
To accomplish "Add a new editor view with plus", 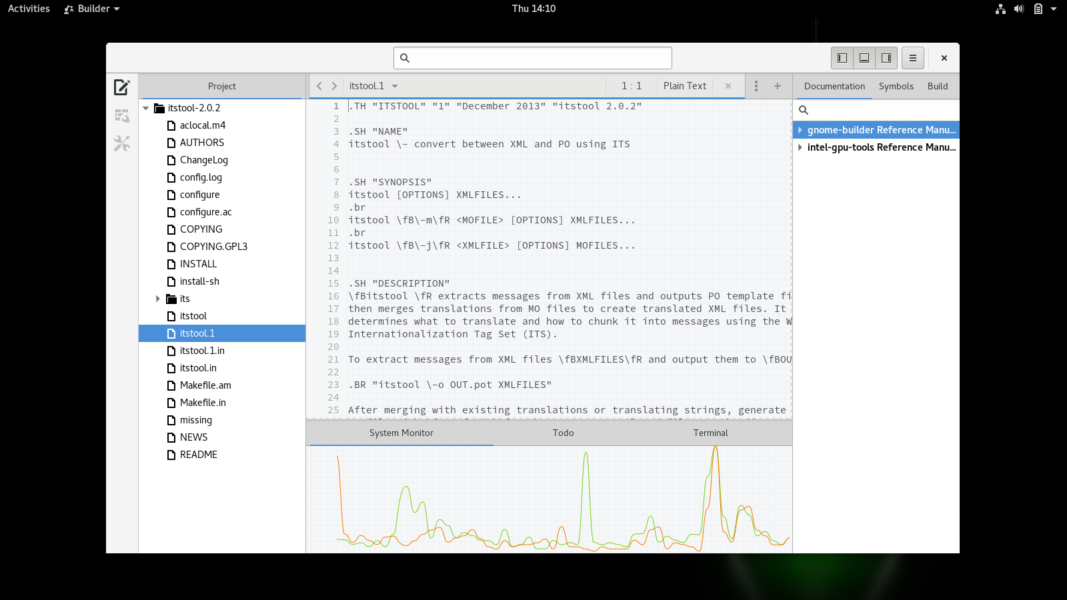I will click(777, 86).
